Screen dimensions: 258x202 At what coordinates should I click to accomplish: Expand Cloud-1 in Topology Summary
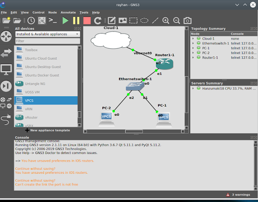(x=193, y=39)
